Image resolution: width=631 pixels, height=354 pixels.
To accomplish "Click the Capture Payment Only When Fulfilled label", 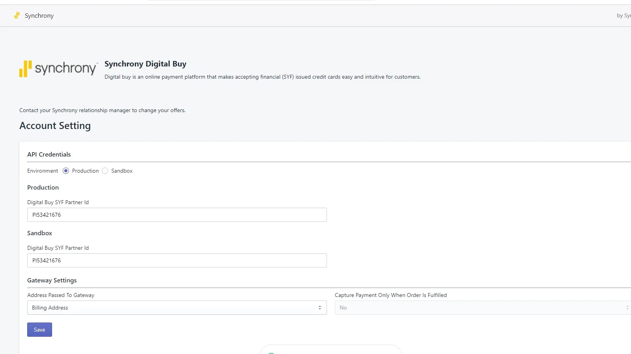I will (x=390, y=295).
